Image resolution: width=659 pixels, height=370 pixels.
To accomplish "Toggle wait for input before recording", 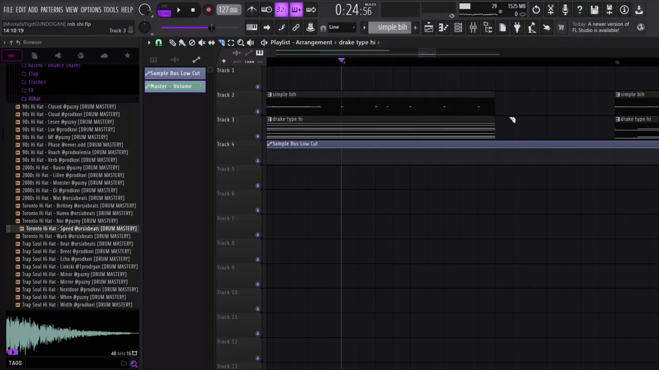I will (267, 10).
